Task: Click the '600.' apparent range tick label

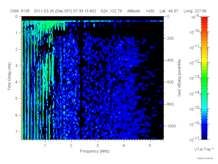Action: click(x=171, y=82)
